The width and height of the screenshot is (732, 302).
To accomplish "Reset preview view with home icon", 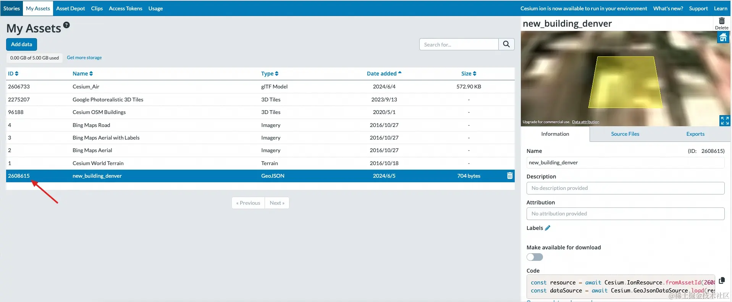I will 723,37.
